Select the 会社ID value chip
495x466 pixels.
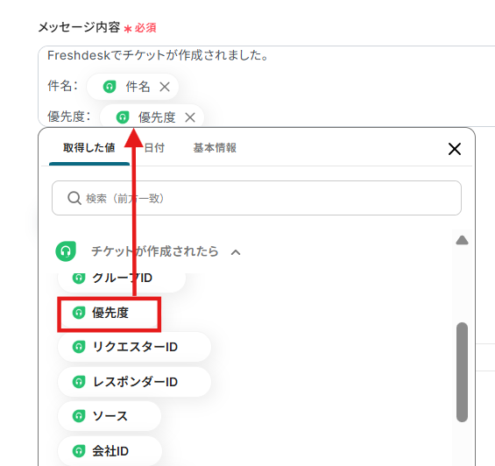110,451
